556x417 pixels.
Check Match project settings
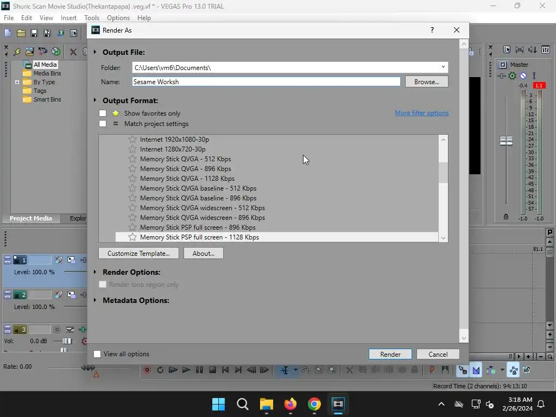click(103, 123)
